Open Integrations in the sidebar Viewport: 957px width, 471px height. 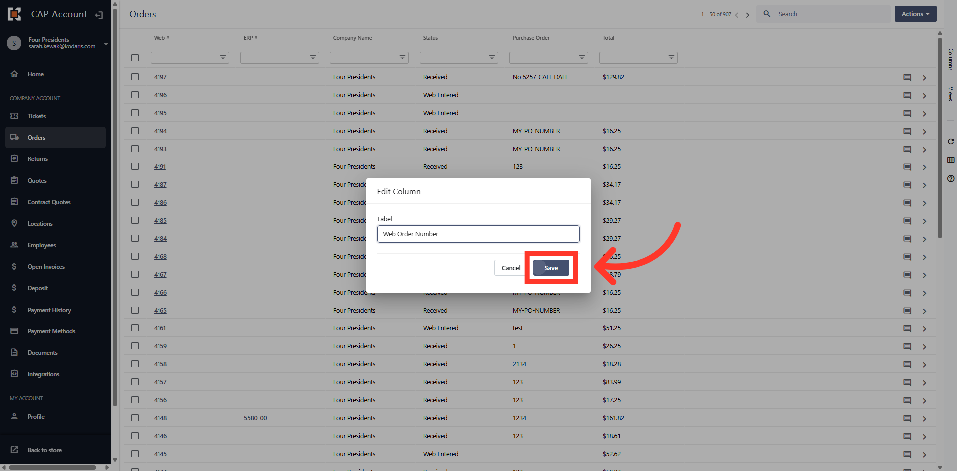55,374
